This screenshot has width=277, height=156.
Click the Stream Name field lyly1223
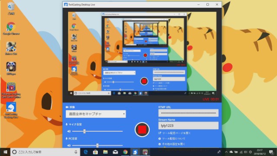[188, 126]
